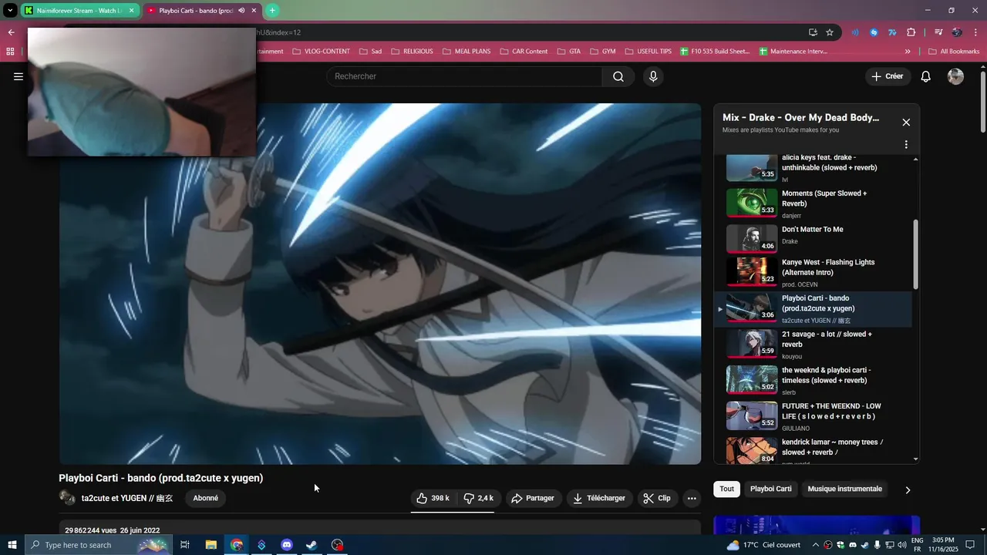Open the Maintenance Interv... bookmark
This screenshot has width=987, height=555.
793,52
